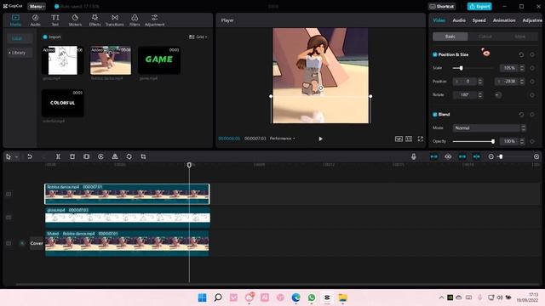This screenshot has width=545, height=306.
Task: Select the GAME media thumbnail
Action: (159, 60)
